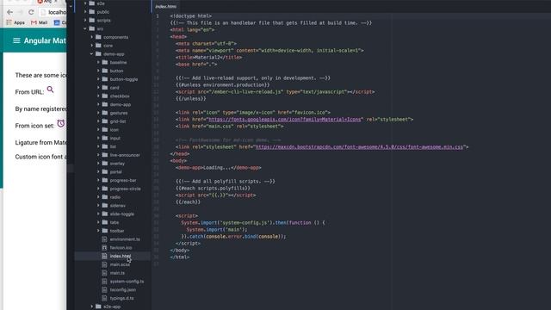The width and height of the screenshot is (551, 310).
Task: Expand the card folder arrow
Action: pyautogui.click(x=98, y=88)
